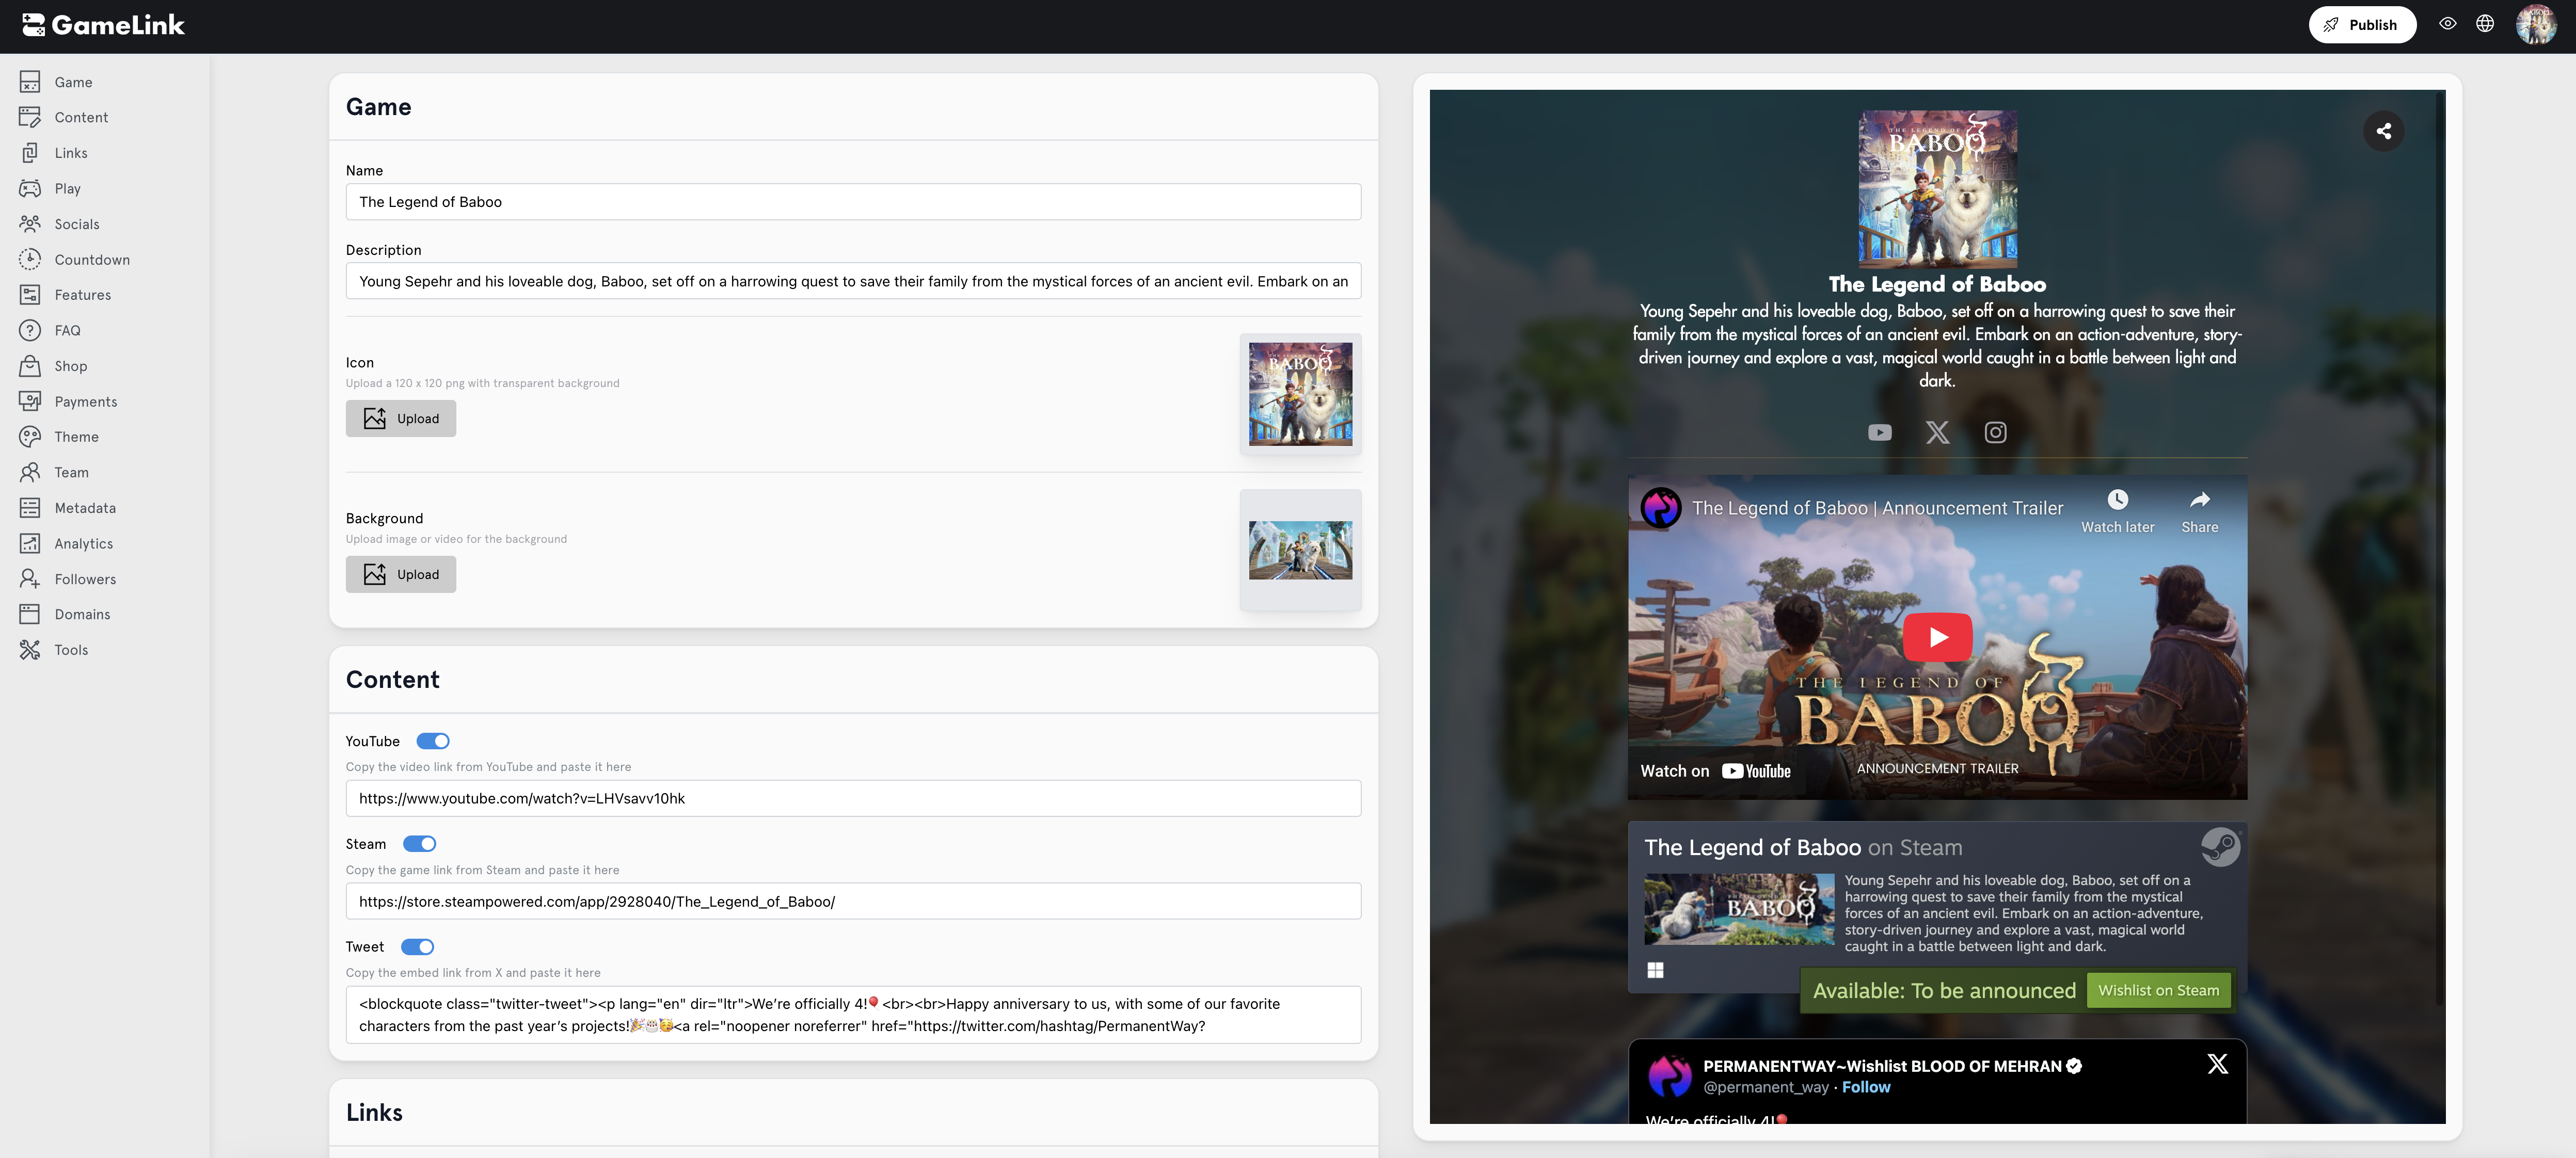Click the Followers person-plus icon

30,579
